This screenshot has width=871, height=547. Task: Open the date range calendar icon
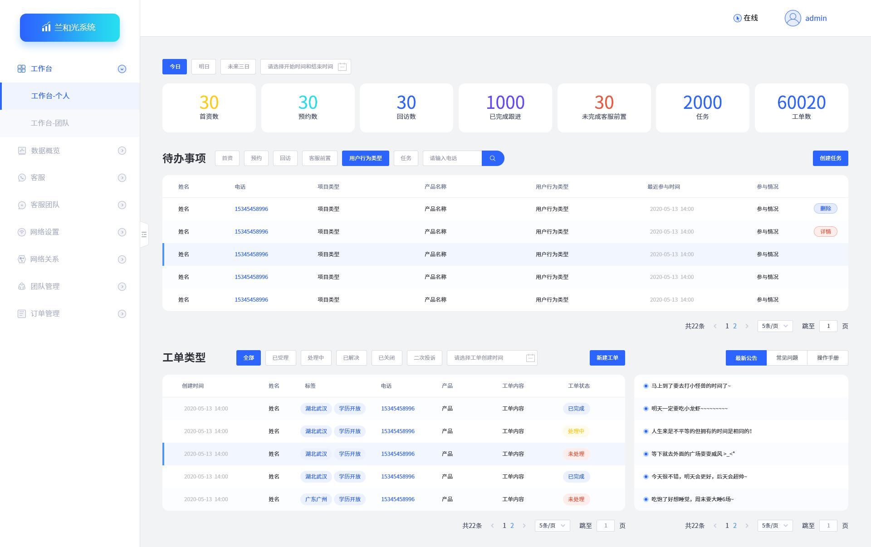click(x=343, y=67)
